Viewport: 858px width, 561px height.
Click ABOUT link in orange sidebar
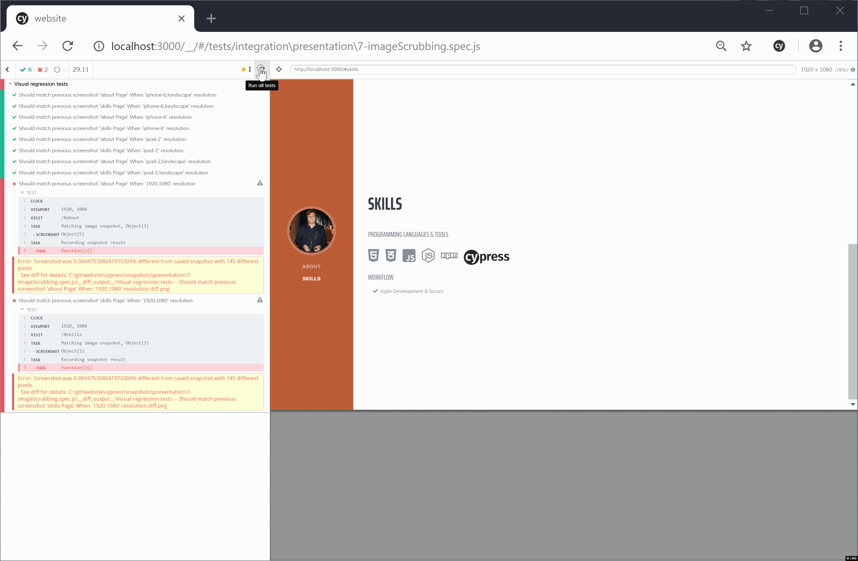311,267
